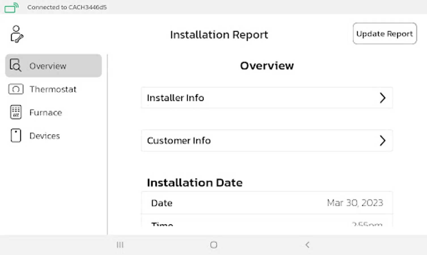Click the connection status icon
This screenshot has height=255, width=427.
tap(12, 8)
